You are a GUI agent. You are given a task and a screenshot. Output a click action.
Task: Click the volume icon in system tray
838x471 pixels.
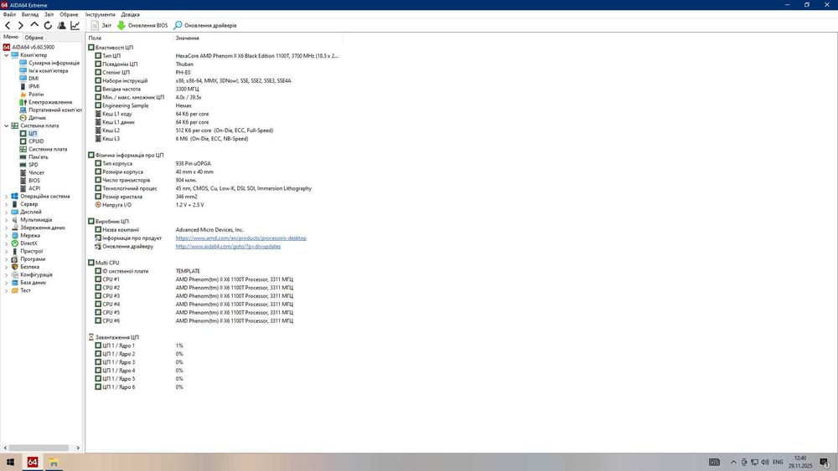765,462
